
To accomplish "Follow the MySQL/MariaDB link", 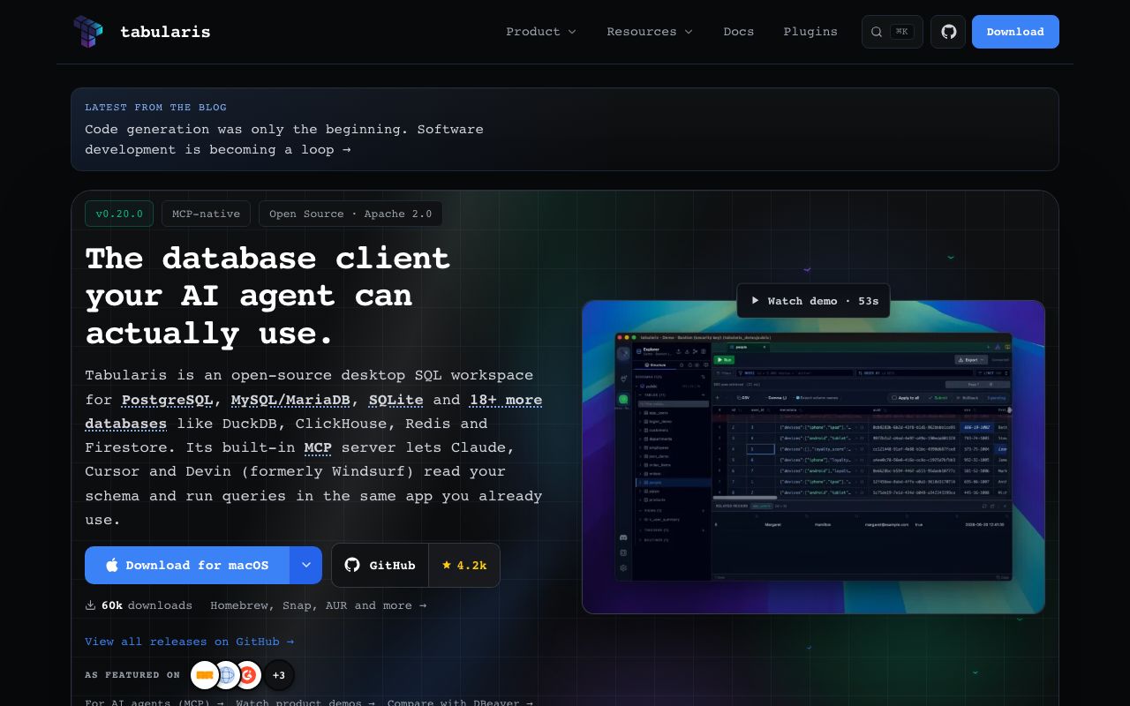I will pos(290,400).
